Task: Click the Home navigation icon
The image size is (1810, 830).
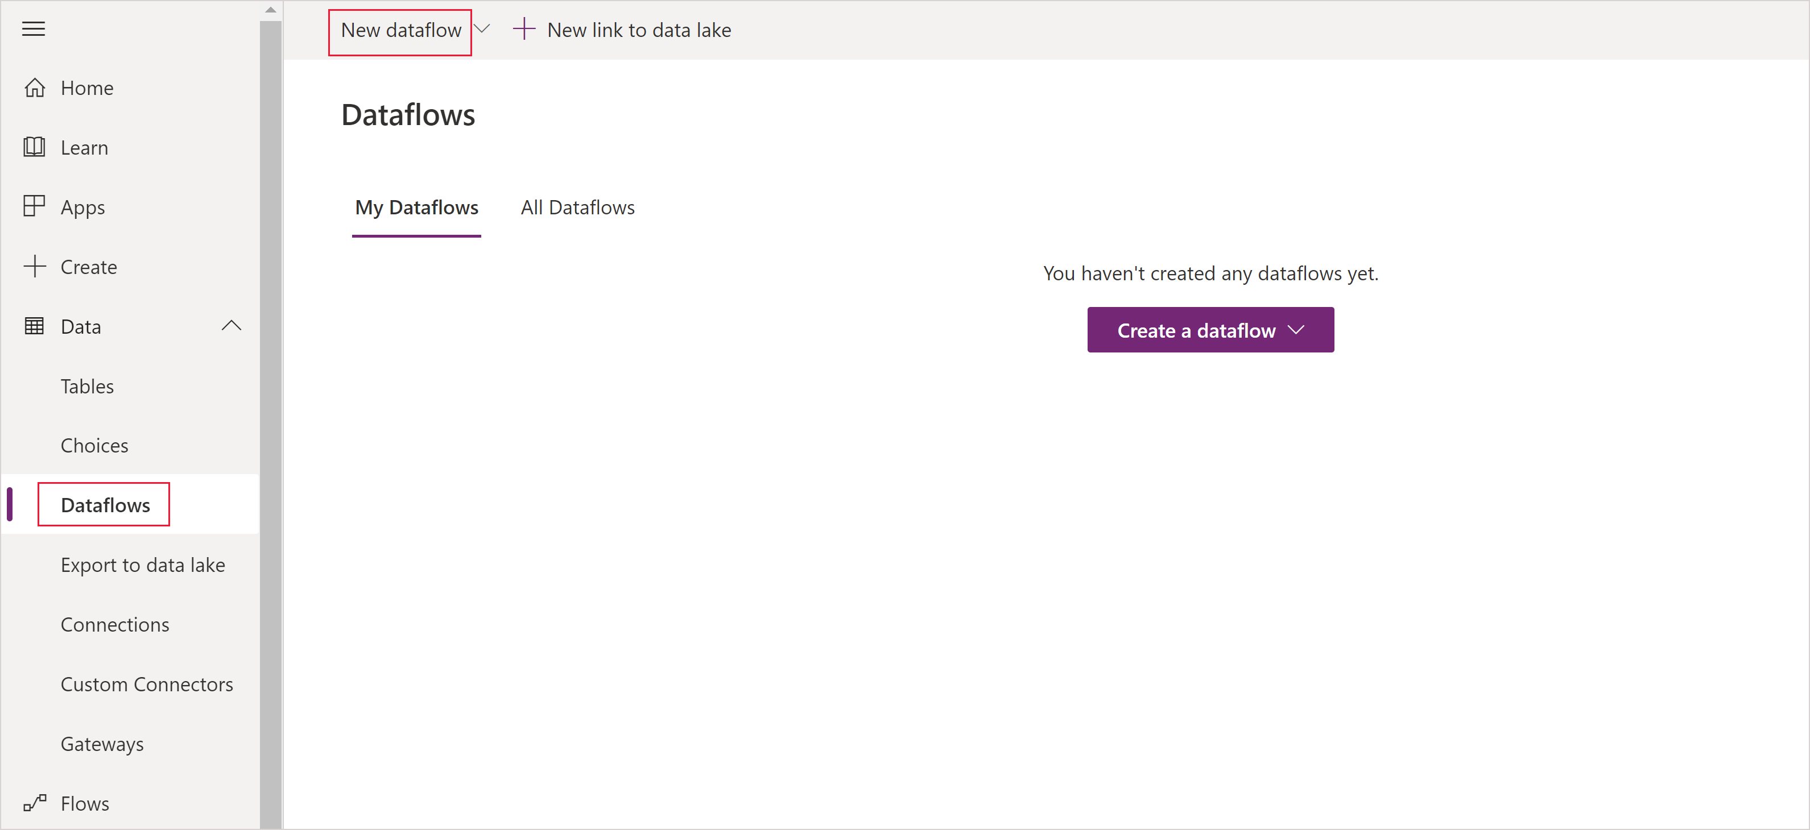Action: point(34,86)
